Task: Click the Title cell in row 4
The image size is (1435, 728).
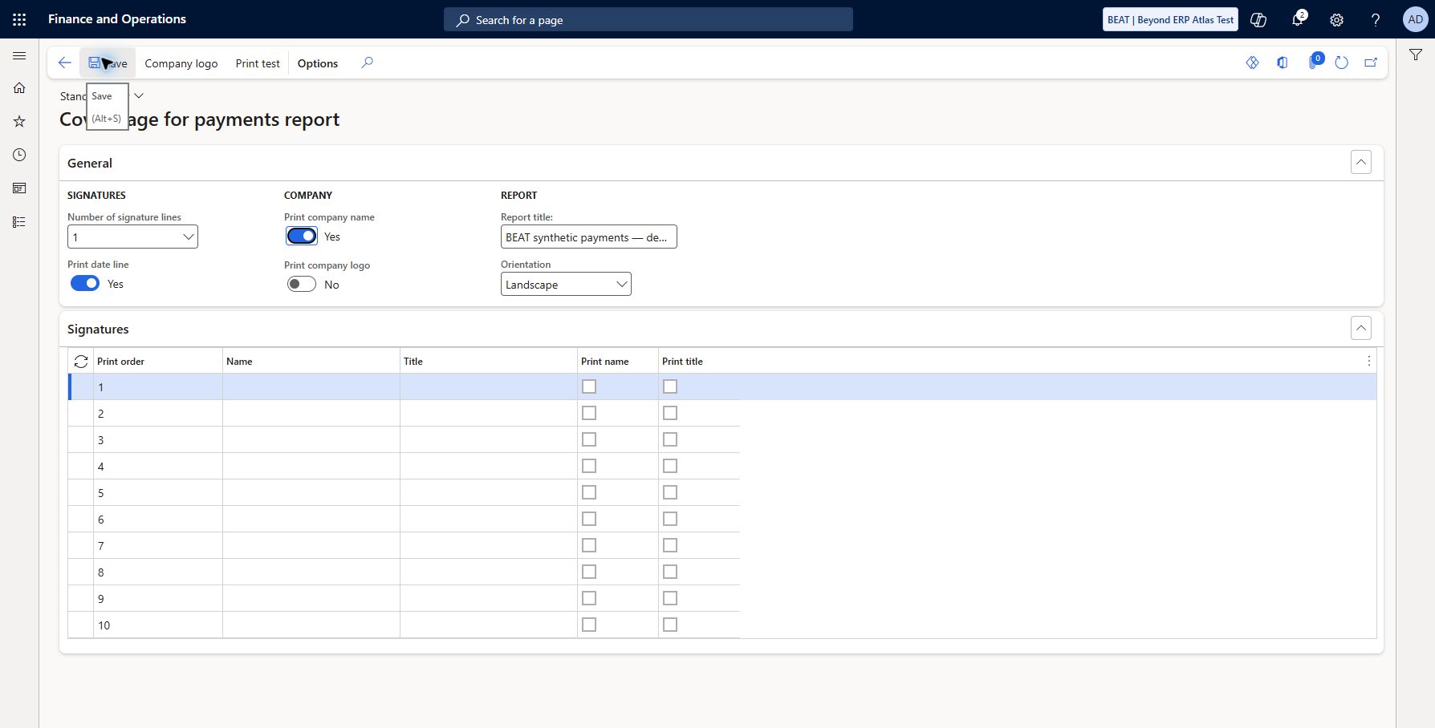Action: (489, 466)
